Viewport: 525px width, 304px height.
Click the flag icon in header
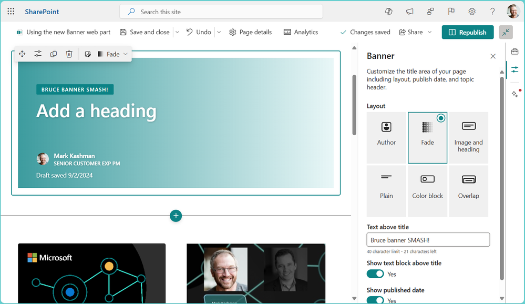tap(451, 12)
